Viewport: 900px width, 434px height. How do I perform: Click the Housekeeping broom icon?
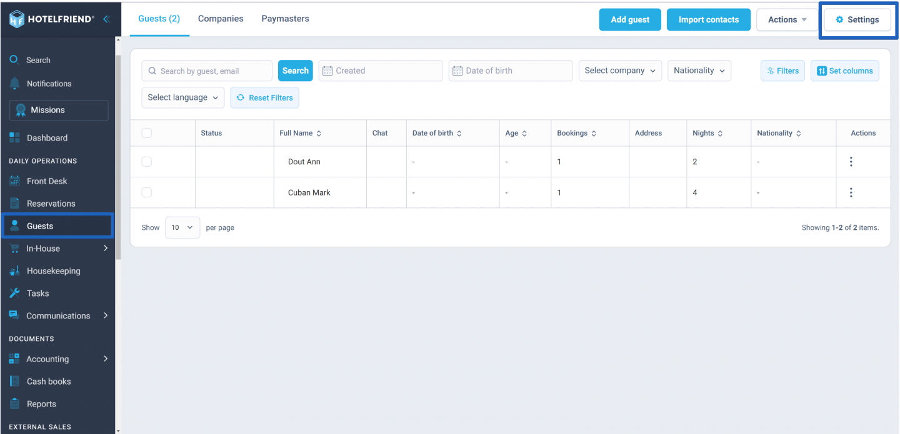pyautogui.click(x=15, y=271)
